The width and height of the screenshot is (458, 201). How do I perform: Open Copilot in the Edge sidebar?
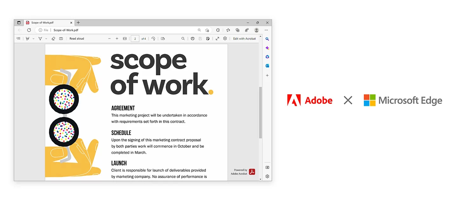click(x=267, y=48)
